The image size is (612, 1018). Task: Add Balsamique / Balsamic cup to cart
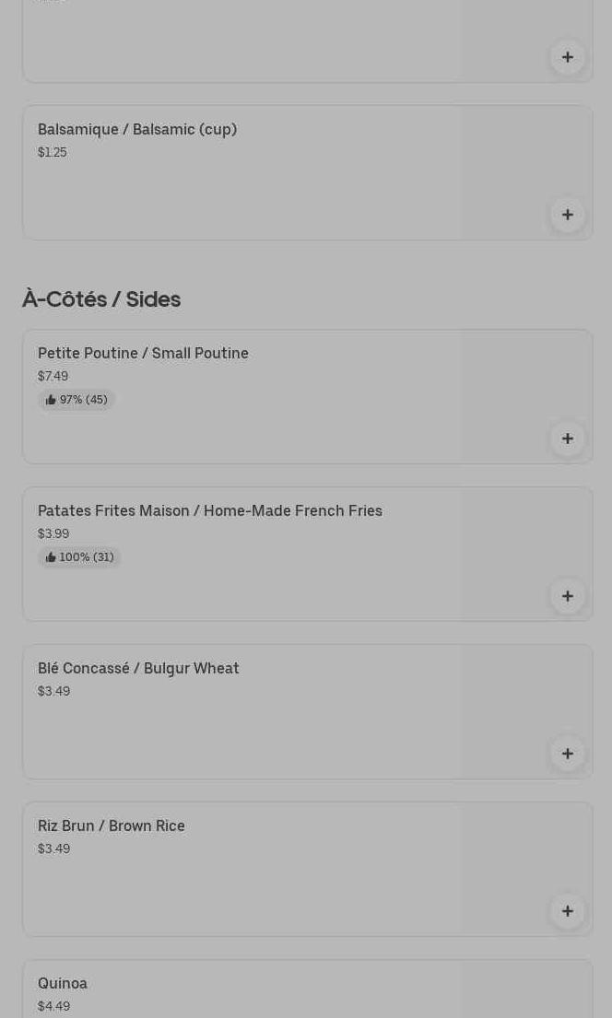(x=567, y=215)
